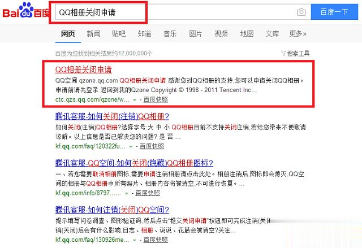The height and width of the screenshot is (248, 362).
Task: Select the 网页 tab
Action: tap(68, 34)
